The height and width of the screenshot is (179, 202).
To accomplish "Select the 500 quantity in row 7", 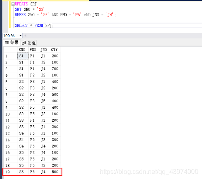I will click(x=55, y=95).
